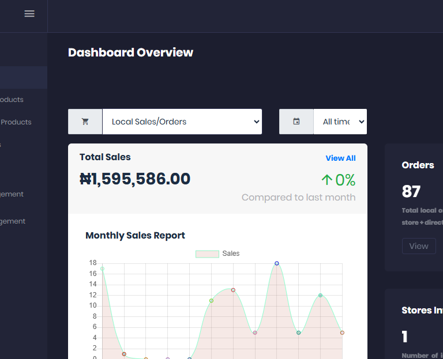This screenshot has height=359, width=443.
Task: Click the green data point at value 12
Action: pos(321,296)
